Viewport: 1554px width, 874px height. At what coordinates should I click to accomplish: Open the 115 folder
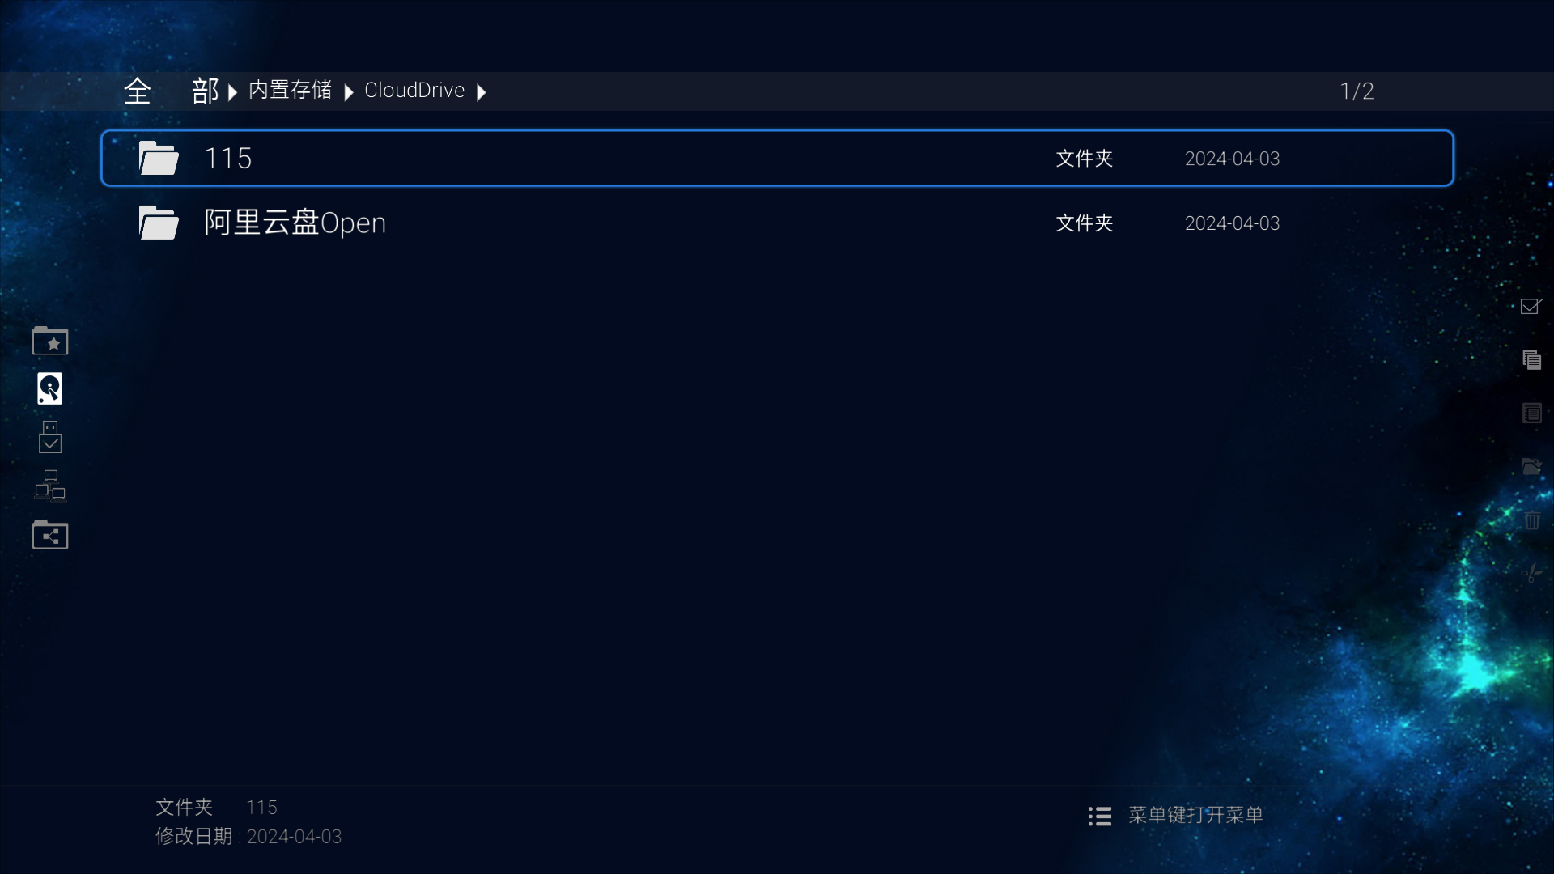(777, 158)
